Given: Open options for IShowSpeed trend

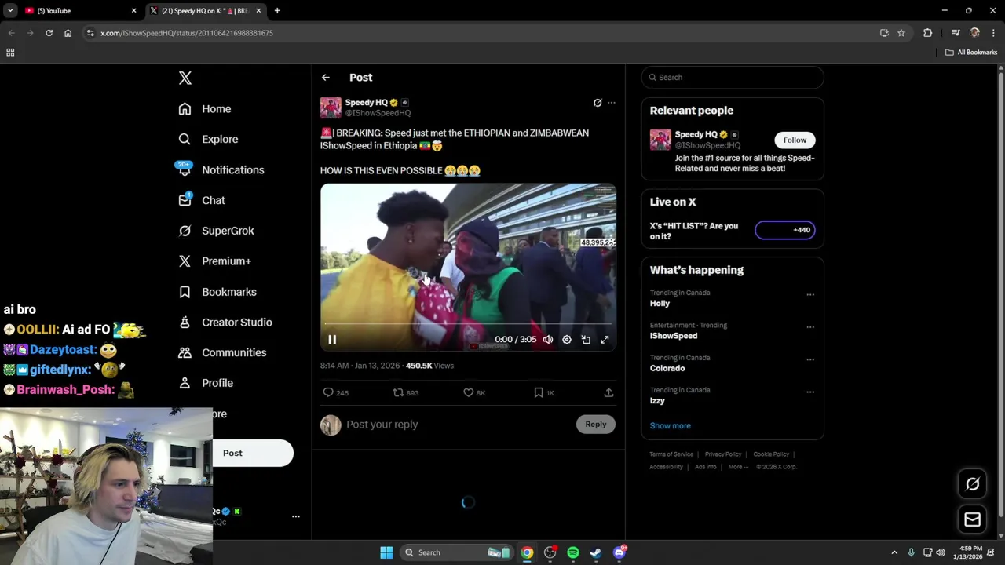Looking at the screenshot, I should point(810,327).
